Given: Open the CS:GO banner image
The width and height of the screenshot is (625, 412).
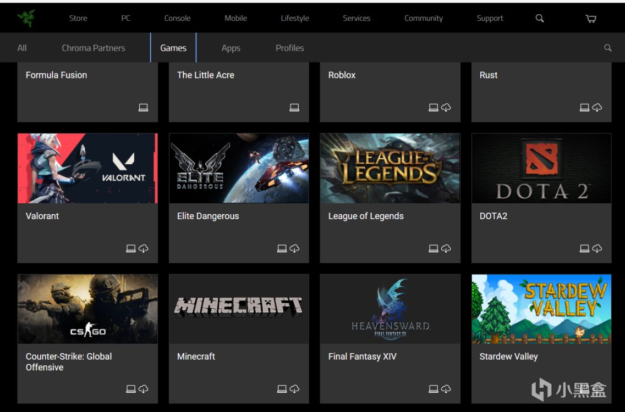Looking at the screenshot, I should (87, 309).
